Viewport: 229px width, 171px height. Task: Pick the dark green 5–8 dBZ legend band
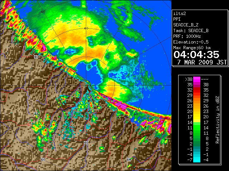[x=197, y=139]
